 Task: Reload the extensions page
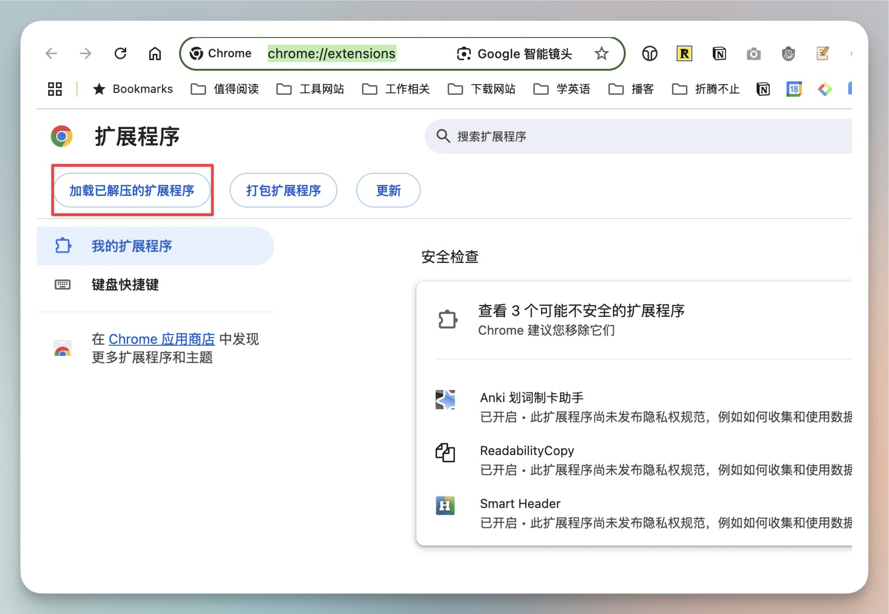[x=120, y=53]
